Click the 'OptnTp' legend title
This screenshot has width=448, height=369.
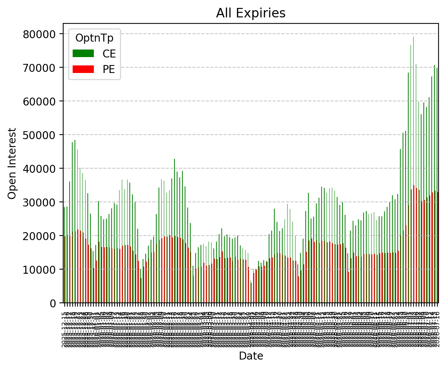click(x=94, y=38)
